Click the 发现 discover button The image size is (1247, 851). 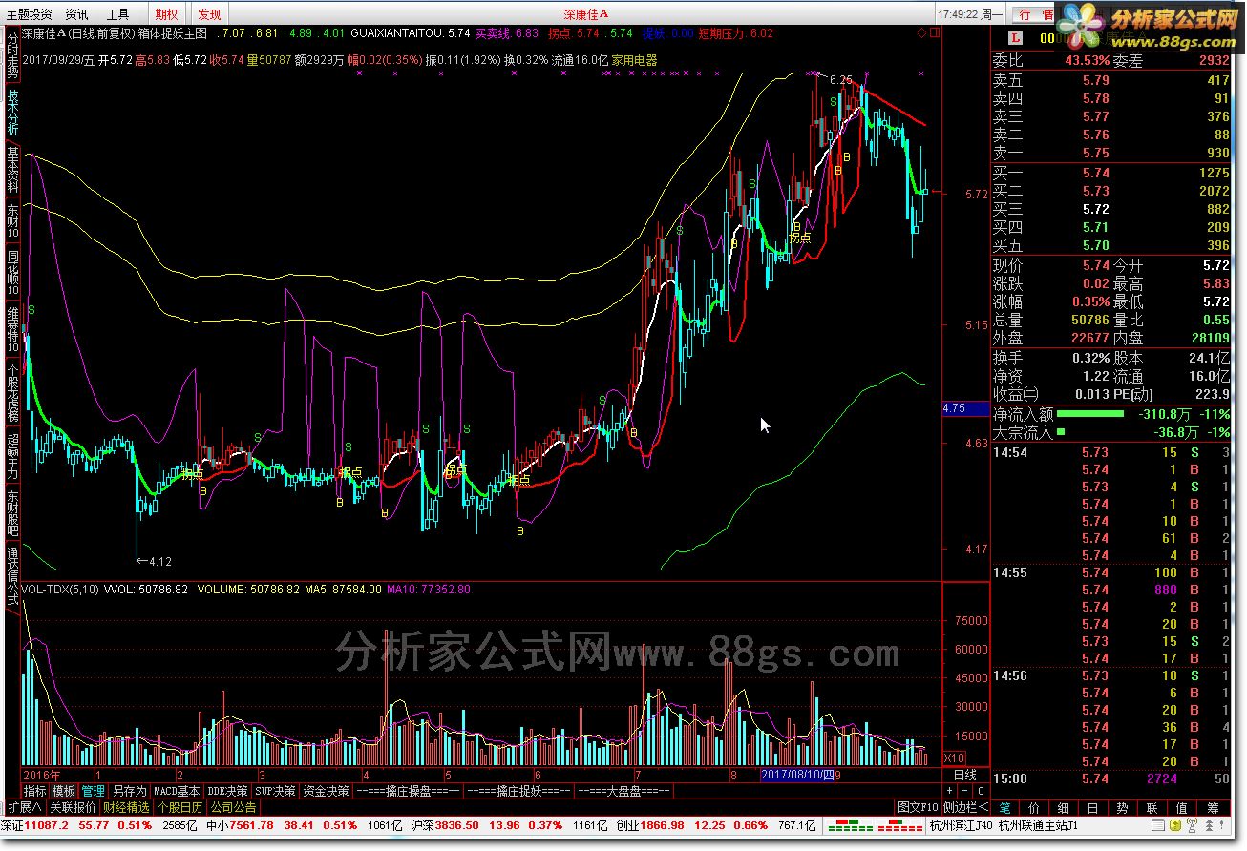pyautogui.click(x=209, y=14)
